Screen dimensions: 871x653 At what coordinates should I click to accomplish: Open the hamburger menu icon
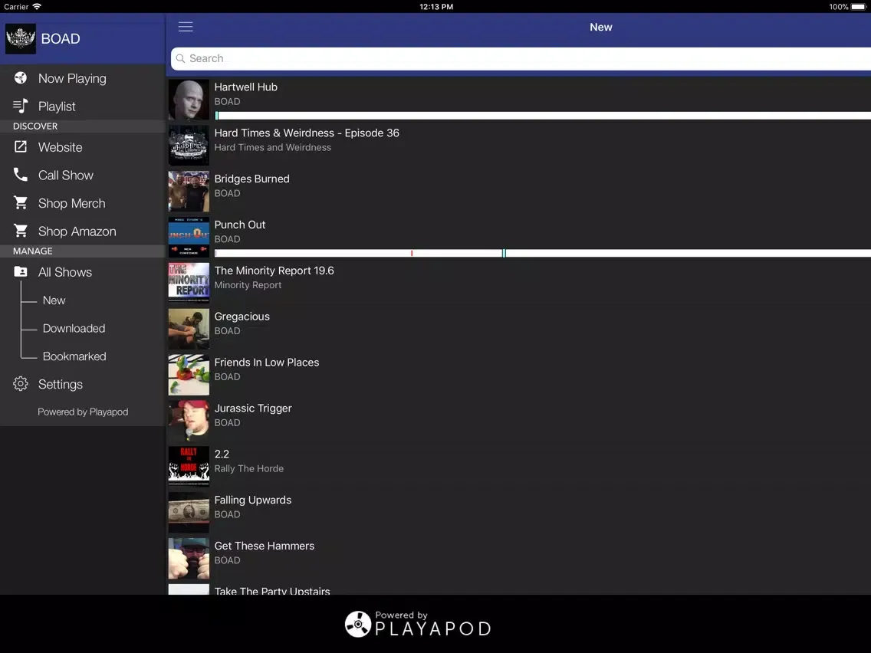pos(186,27)
